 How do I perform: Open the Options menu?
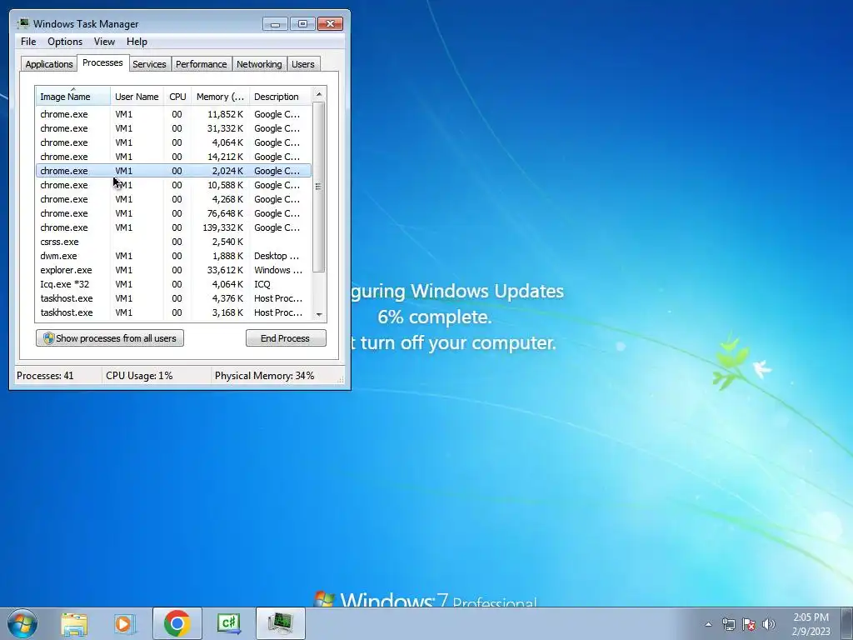[x=65, y=42]
